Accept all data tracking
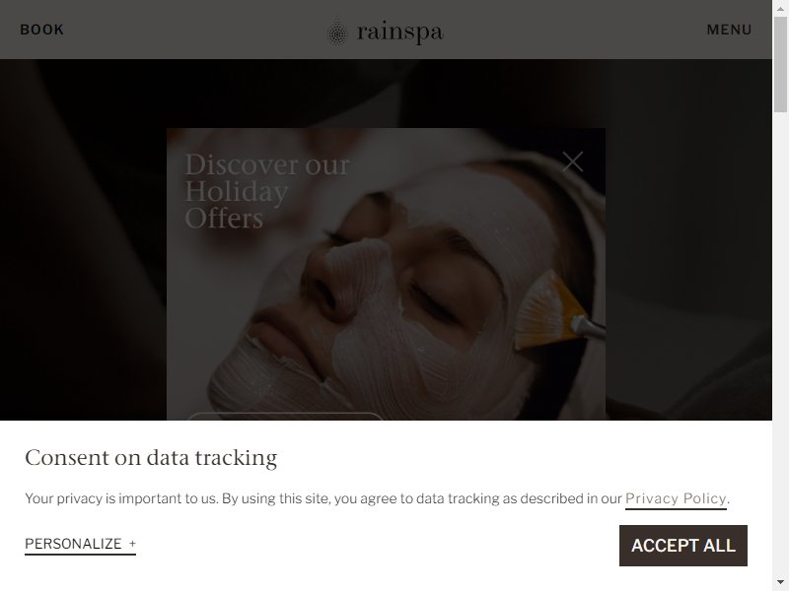This screenshot has height=591, width=789. click(x=682, y=546)
